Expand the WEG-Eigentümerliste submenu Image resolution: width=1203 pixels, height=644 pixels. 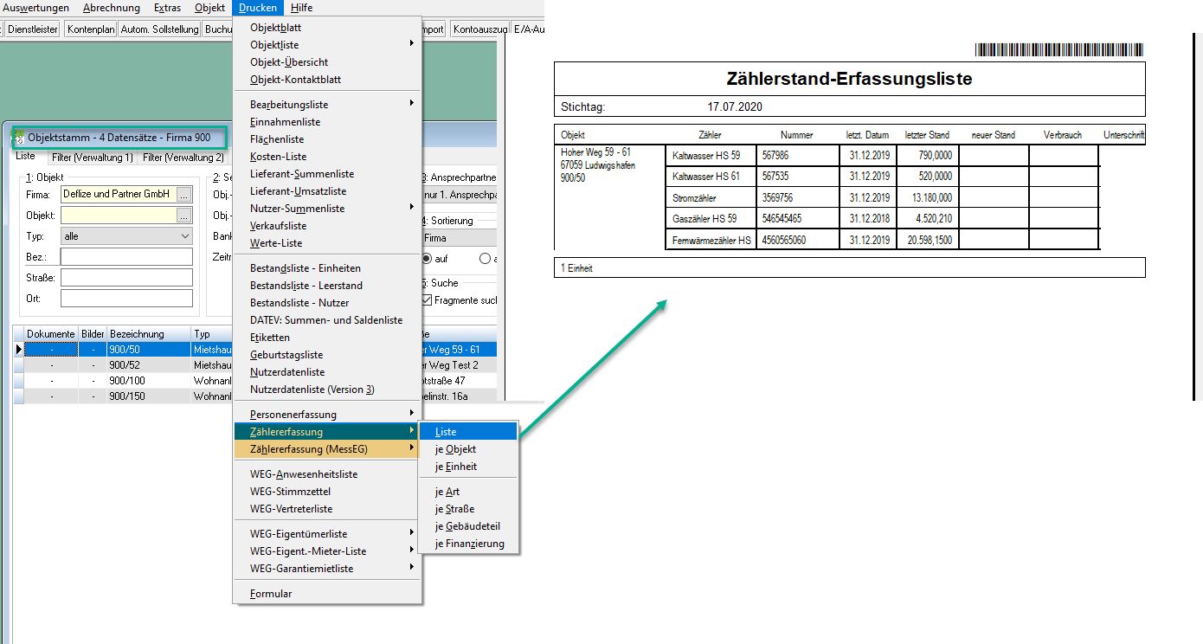tap(327, 534)
